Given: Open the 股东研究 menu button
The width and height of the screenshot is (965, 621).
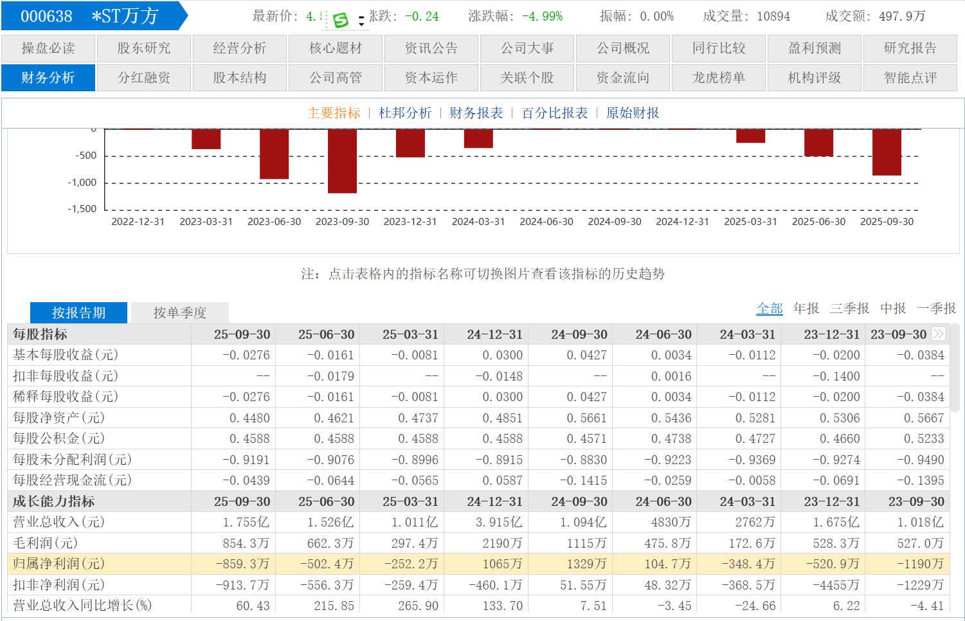Looking at the screenshot, I should pyautogui.click(x=144, y=48).
